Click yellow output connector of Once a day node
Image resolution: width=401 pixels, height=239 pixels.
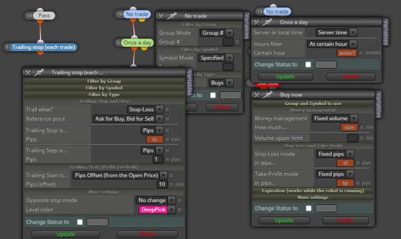[144, 47]
